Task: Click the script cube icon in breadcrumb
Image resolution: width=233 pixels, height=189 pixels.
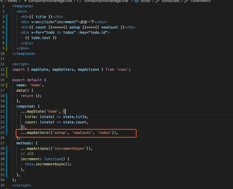Action: [x=136, y=1]
